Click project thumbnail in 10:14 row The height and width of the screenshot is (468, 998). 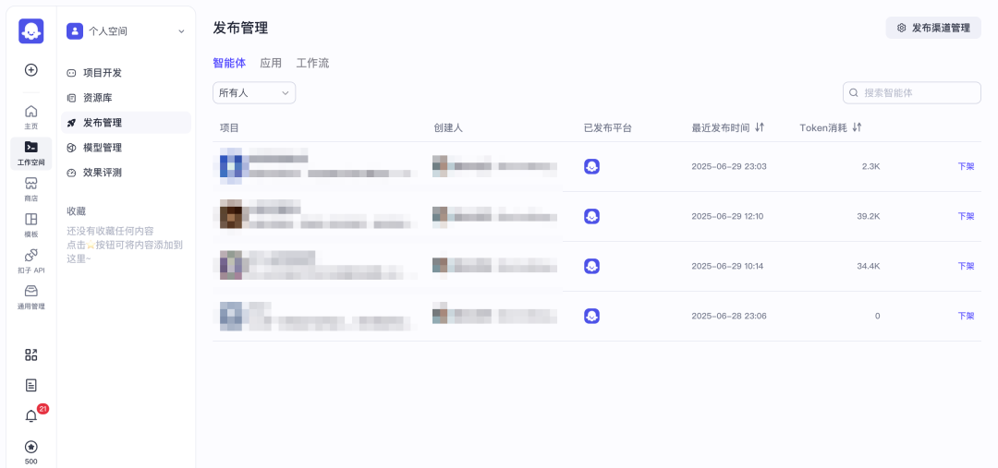231,265
